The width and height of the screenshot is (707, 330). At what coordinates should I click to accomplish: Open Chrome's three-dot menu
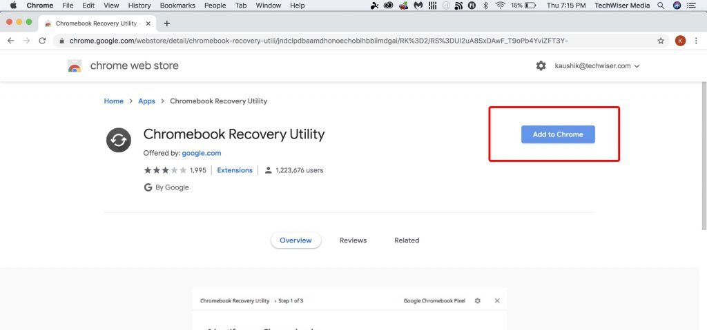(x=696, y=41)
